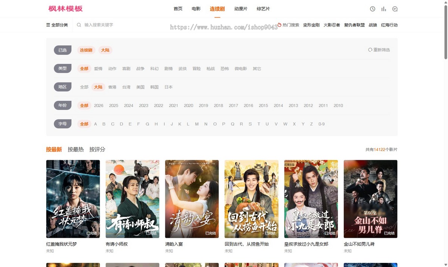Filter by year 2020
Image resolution: width=448 pixels, height=267 pixels.
pos(189,106)
